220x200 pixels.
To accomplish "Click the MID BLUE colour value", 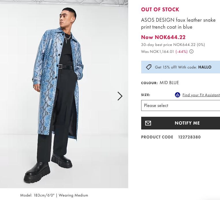I will click(x=169, y=83).
